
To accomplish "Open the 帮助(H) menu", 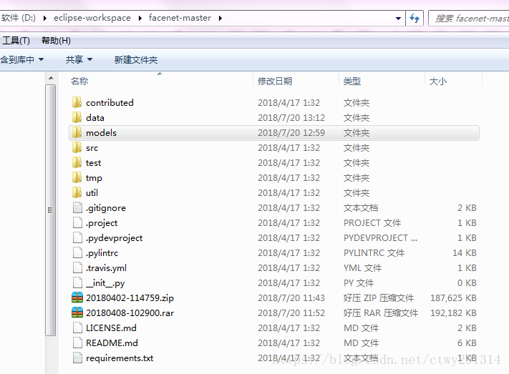I will coord(56,41).
